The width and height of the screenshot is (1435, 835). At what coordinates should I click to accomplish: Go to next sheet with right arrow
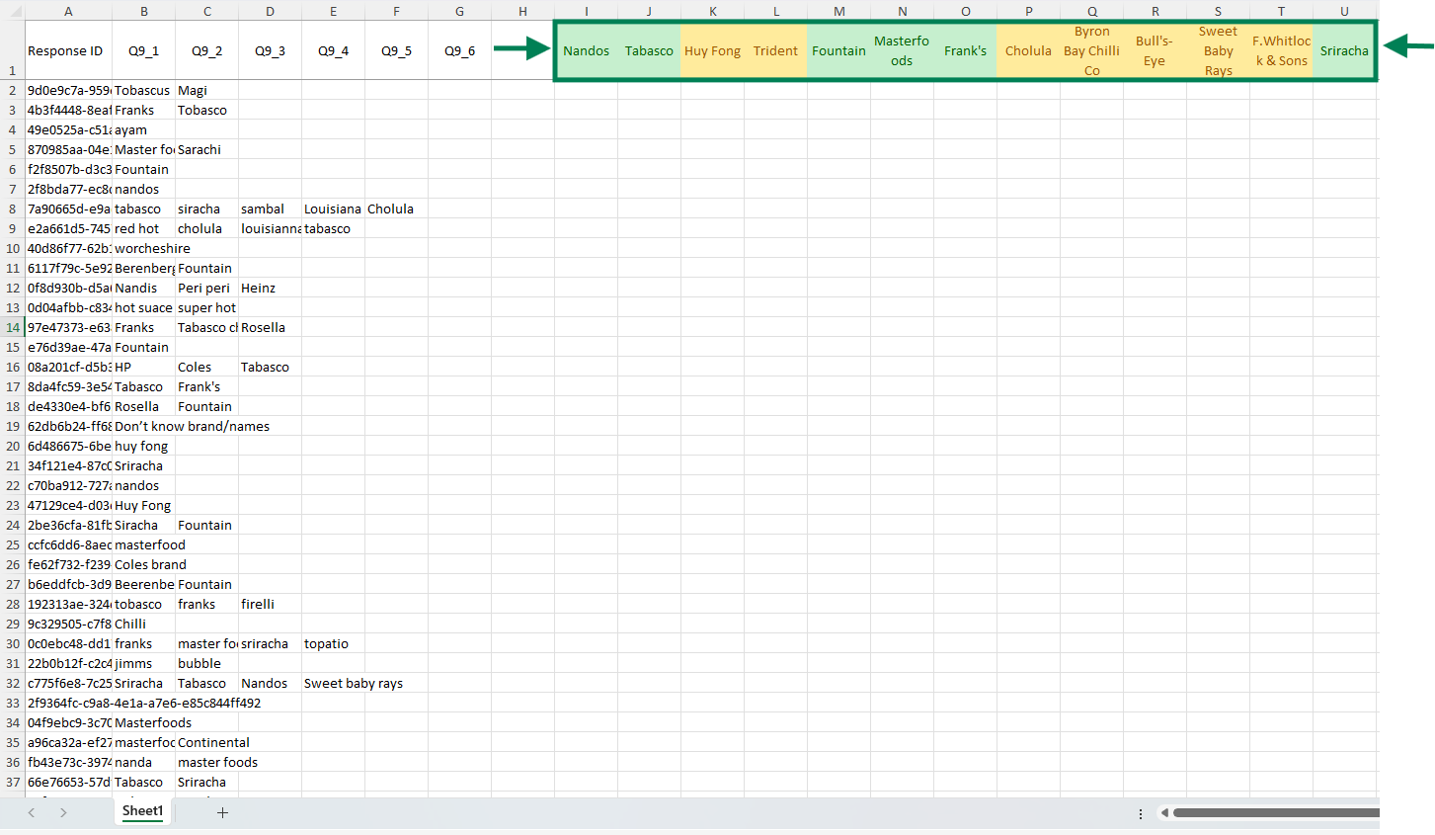[63, 812]
